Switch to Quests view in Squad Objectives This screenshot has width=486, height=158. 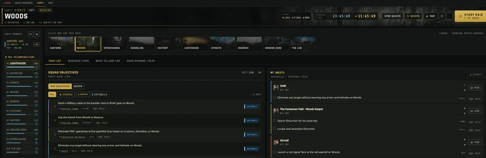(x=78, y=86)
